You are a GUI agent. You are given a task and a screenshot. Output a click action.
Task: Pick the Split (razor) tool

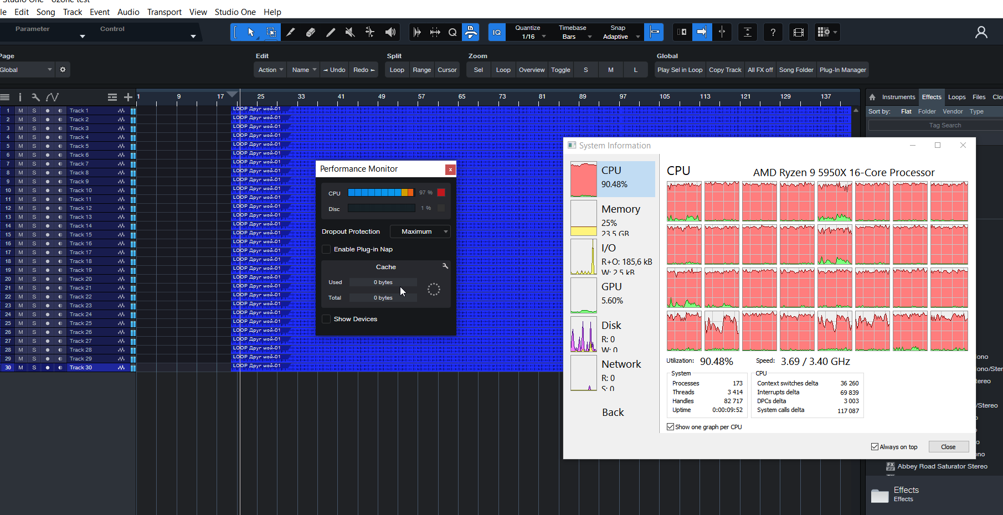coord(290,32)
